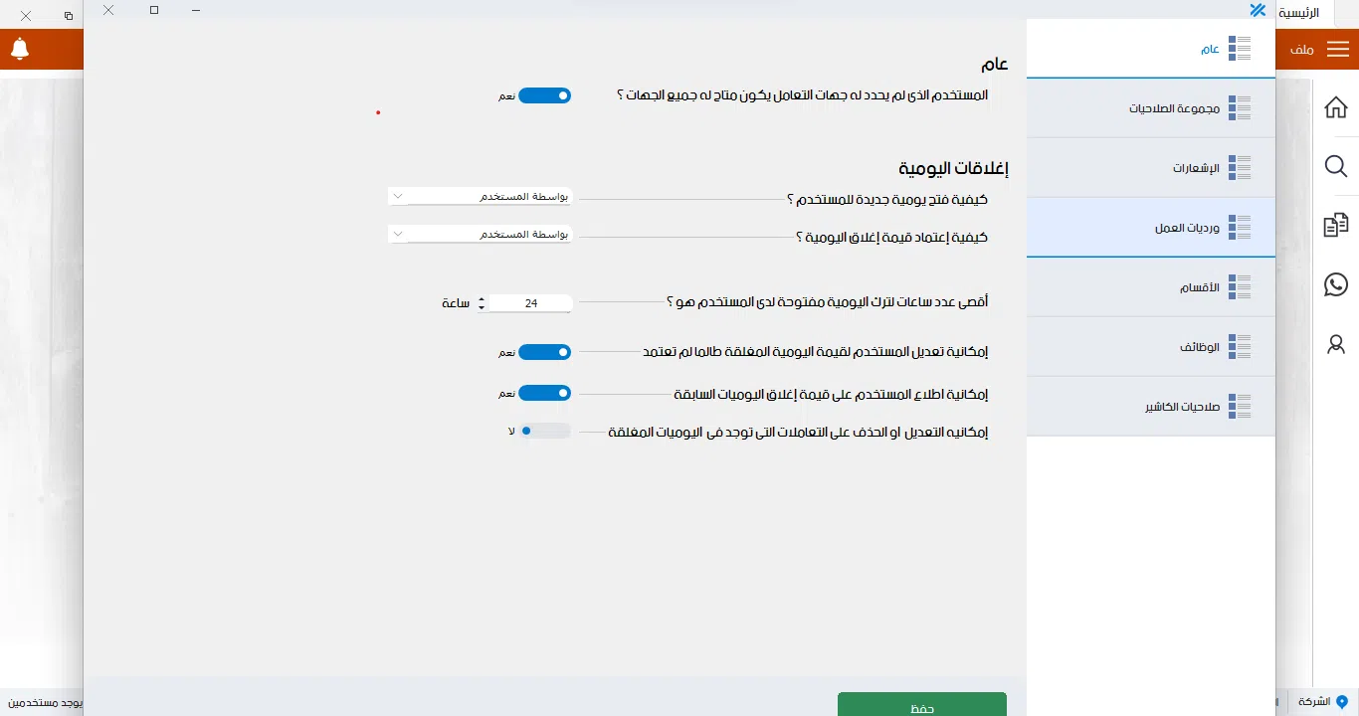The image size is (1359, 716).
Task: Open the ملف menu
Action: tap(1303, 48)
